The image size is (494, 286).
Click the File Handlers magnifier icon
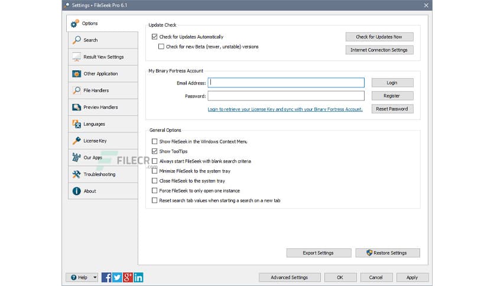point(77,90)
